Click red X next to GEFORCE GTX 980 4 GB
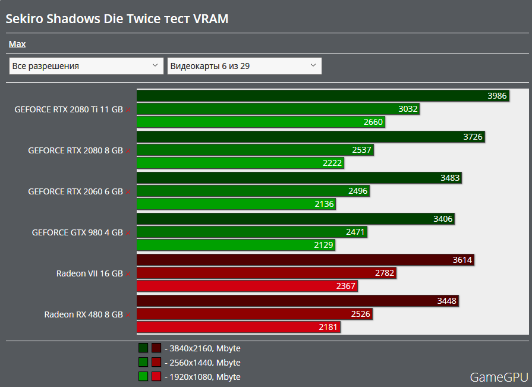The height and width of the screenshot is (387, 532). point(128,233)
